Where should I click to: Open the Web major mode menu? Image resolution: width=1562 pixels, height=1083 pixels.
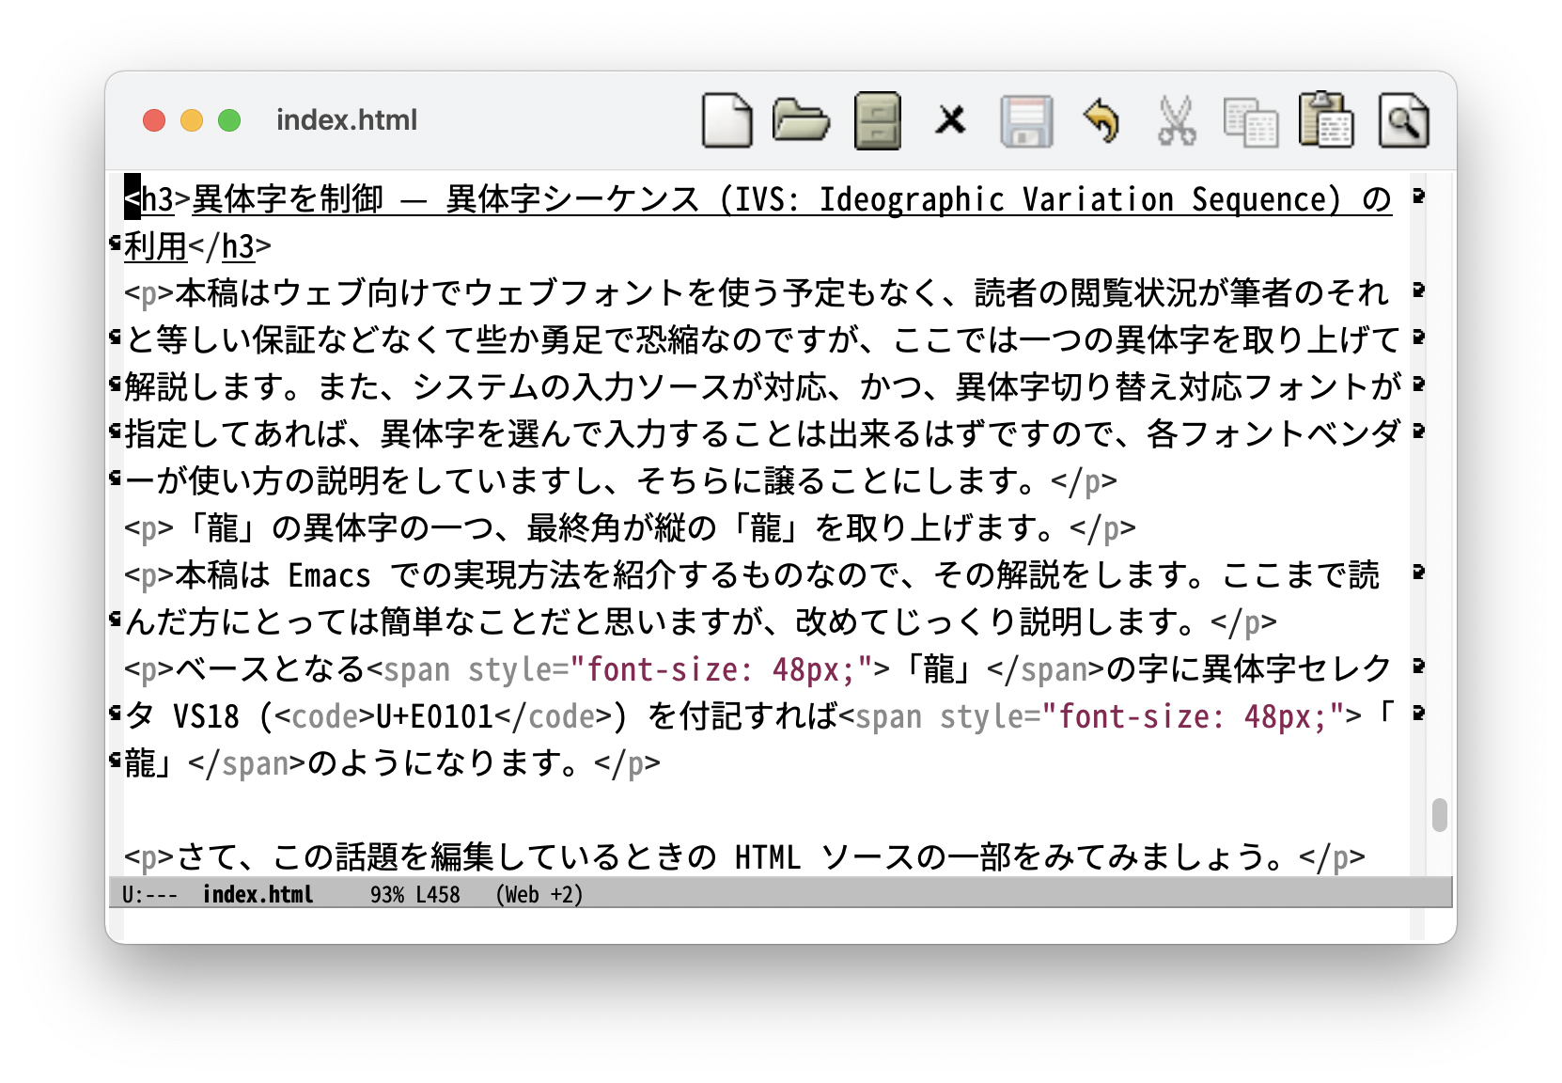[523, 894]
